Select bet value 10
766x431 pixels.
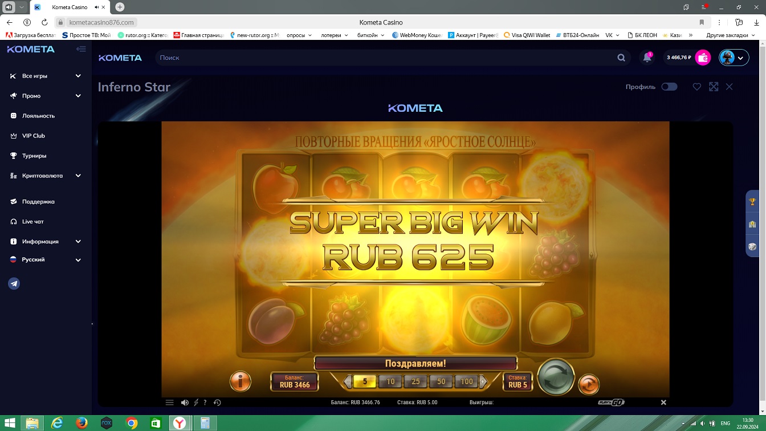tap(390, 381)
